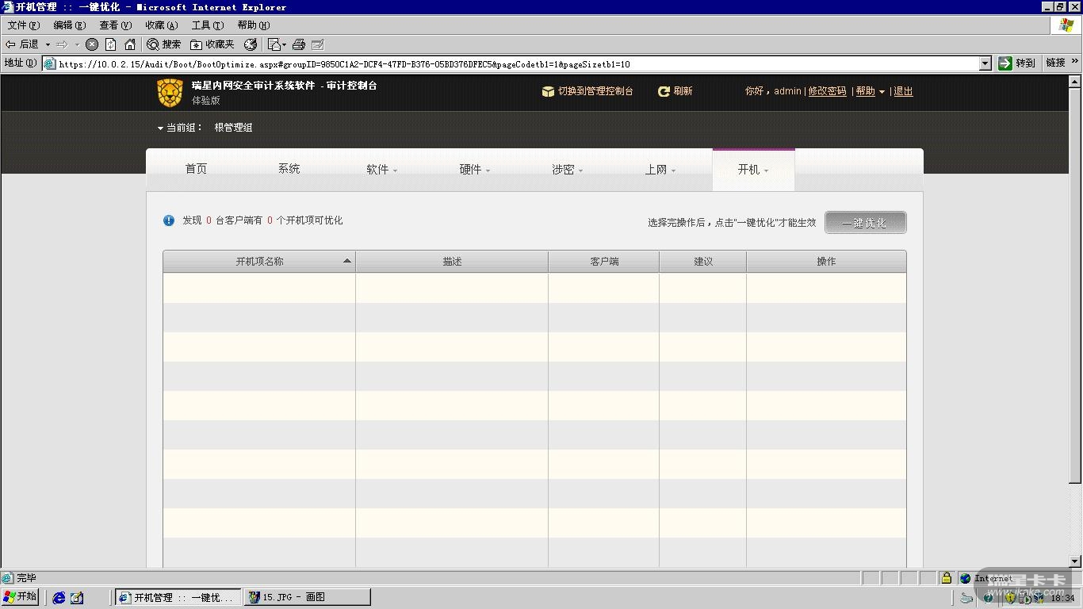Open the 查看 menu
Image resolution: width=1083 pixels, height=609 pixels.
tap(116, 25)
